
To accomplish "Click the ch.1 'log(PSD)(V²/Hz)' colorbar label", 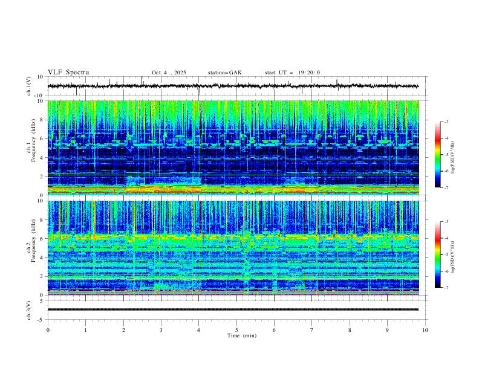I will tap(452, 158).
